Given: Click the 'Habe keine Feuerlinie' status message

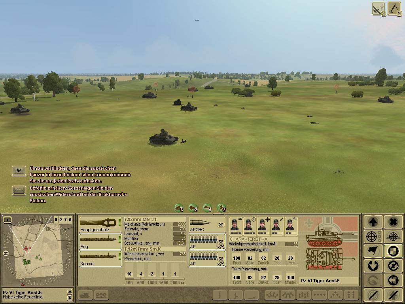Looking at the screenshot, I should [23, 297].
